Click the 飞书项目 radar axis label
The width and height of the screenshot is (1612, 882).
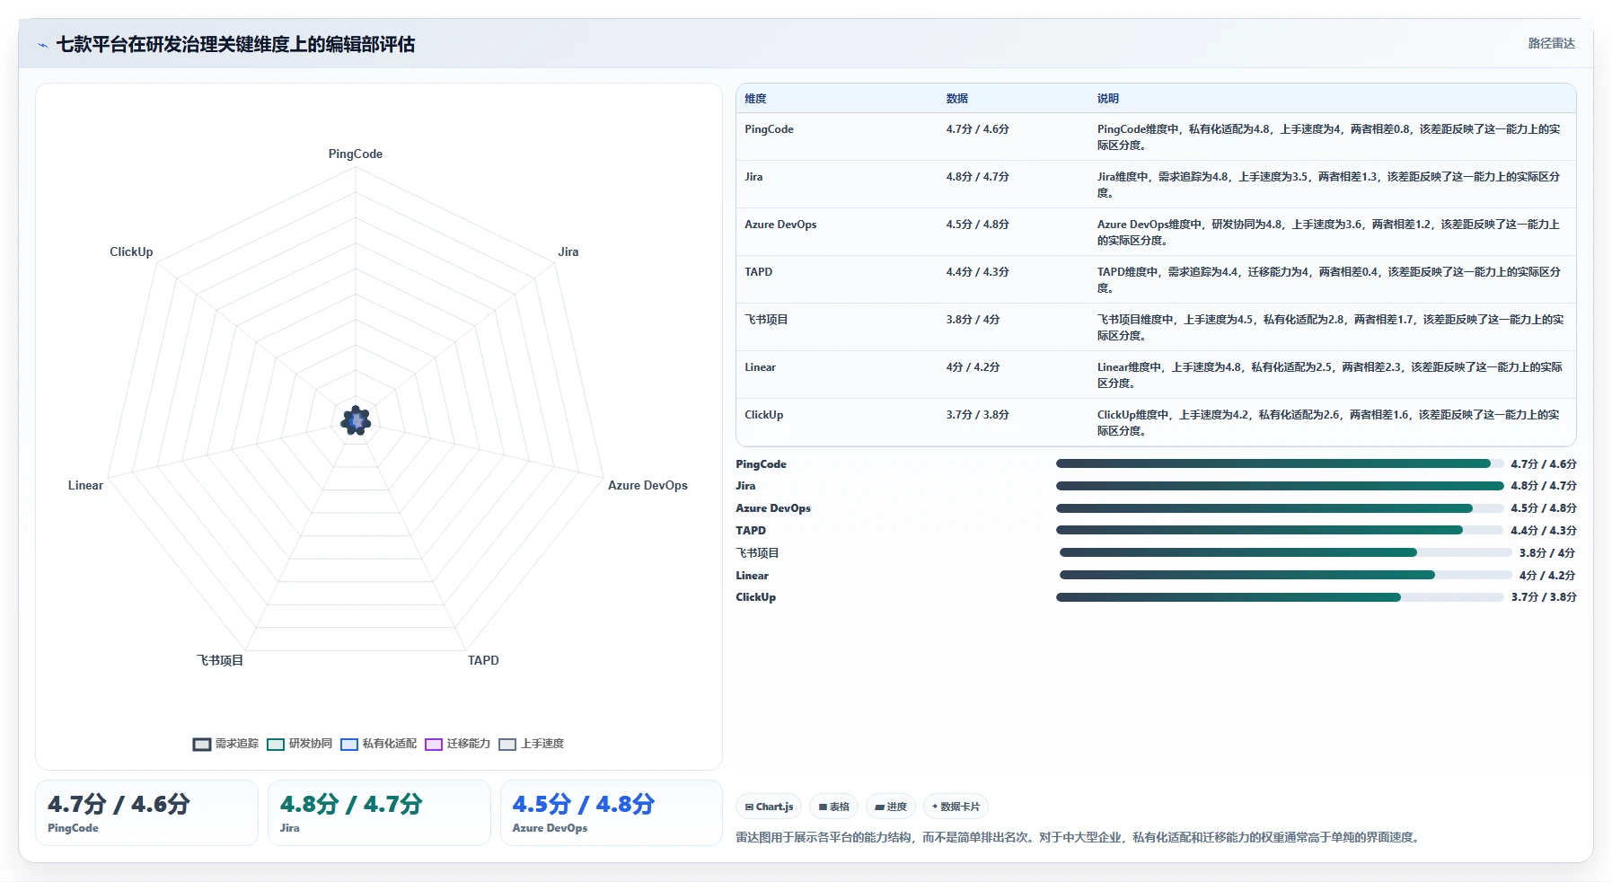[x=220, y=660]
